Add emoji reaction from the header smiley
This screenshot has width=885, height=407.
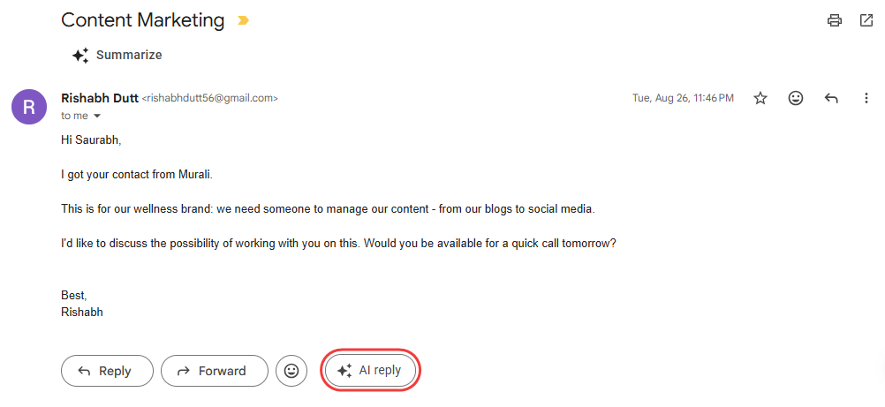pyautogui.click(x=796, y=98)
